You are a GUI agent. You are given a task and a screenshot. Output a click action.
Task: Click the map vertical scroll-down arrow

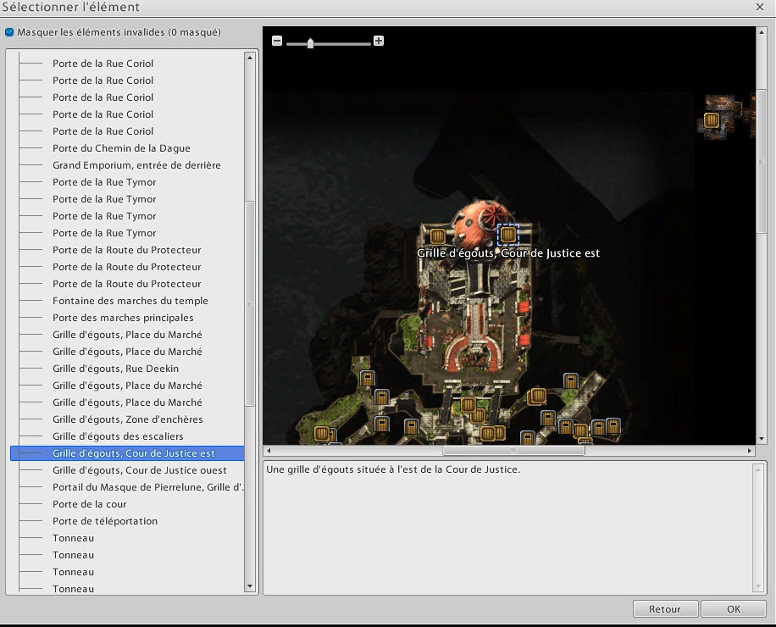pyautogui.click(x=762, y=439)
